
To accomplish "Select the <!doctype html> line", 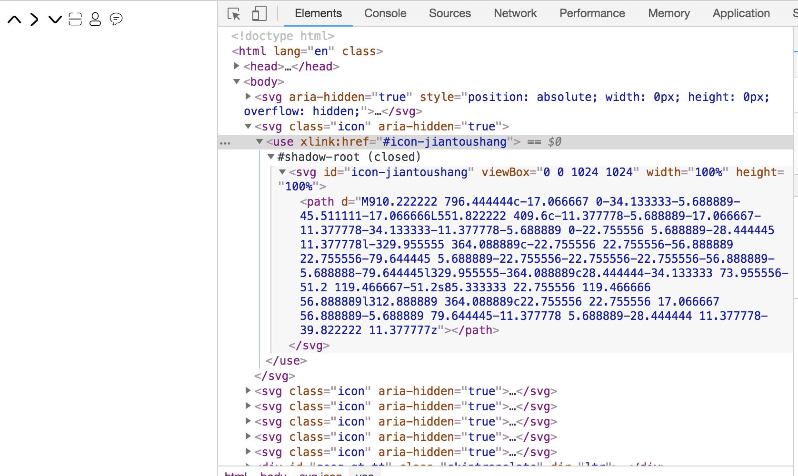I will pyautogui.click(x=283, y=36).
